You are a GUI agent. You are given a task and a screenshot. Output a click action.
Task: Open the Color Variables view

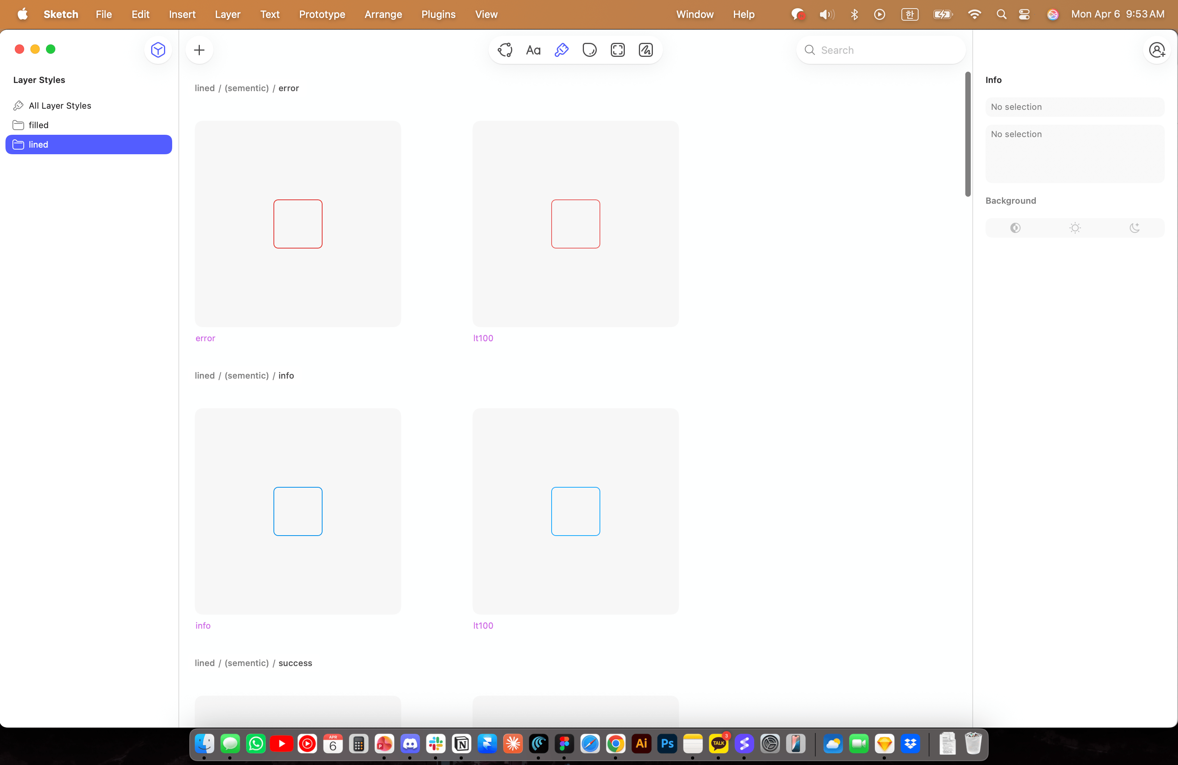point(589,50)
